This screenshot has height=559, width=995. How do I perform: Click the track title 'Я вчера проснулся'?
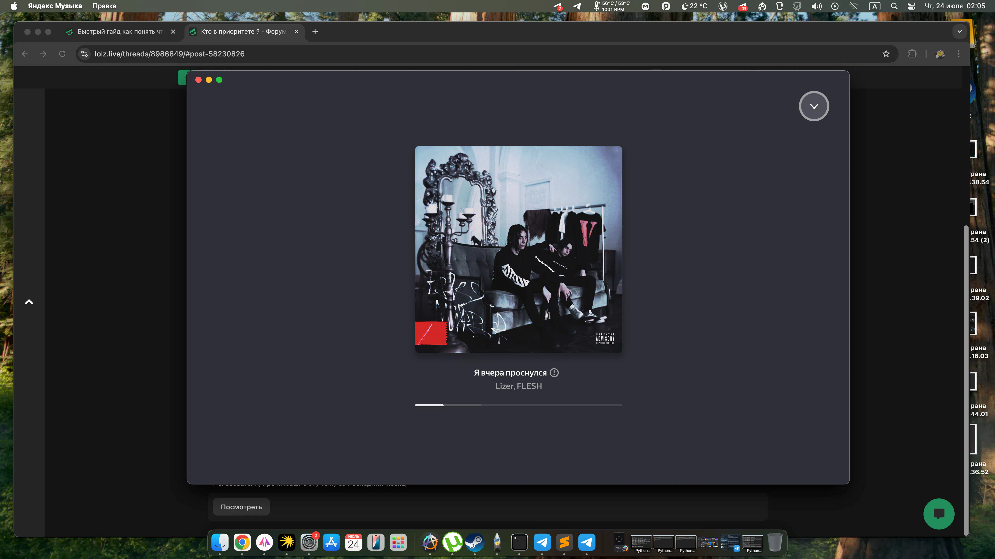click(510, 373)
